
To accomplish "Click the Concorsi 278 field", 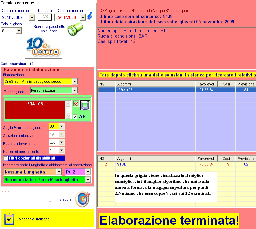I will 45,17.
